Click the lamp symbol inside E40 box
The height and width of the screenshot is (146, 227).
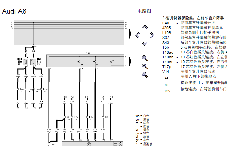(111, 62)
